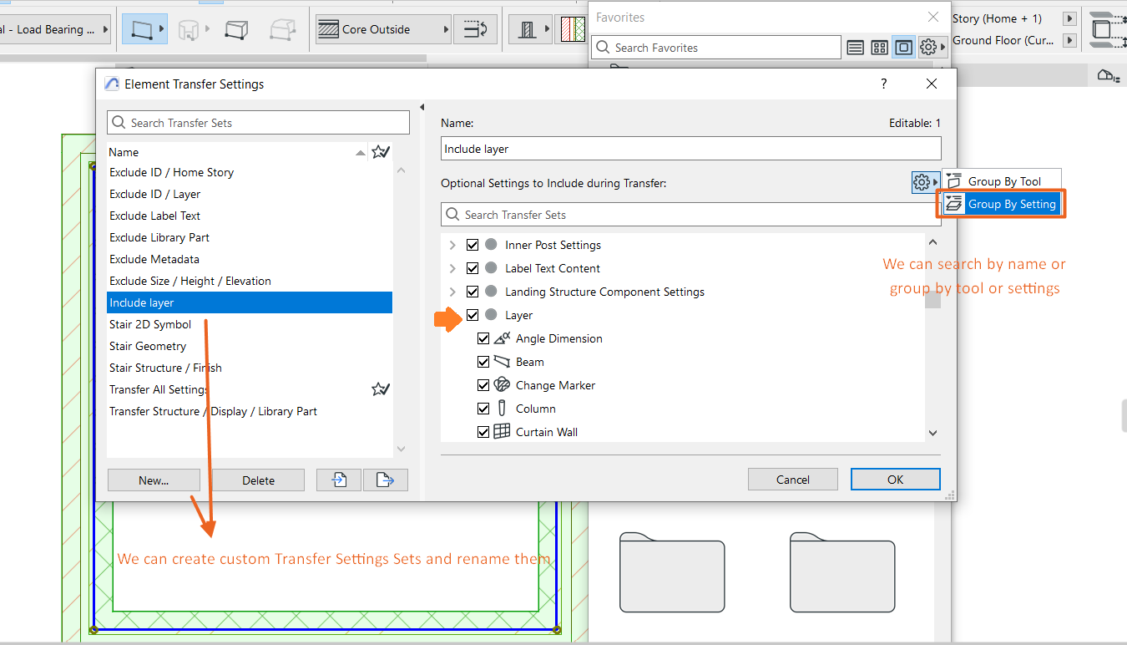Screen dimensions: 1127x645
Task: Open the Load Bearing dropdown arrow
Action: click(x=105, y=29)
